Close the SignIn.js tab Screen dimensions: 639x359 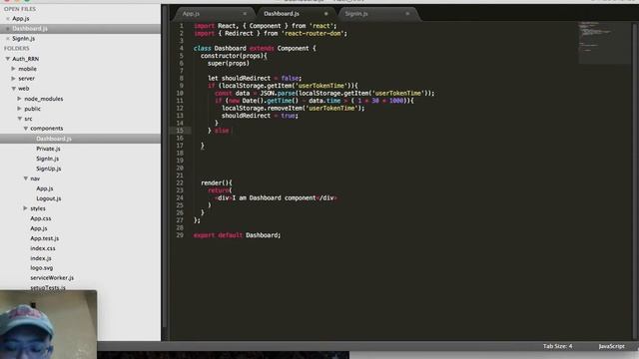pyautogui.click(x=407, y=14)
